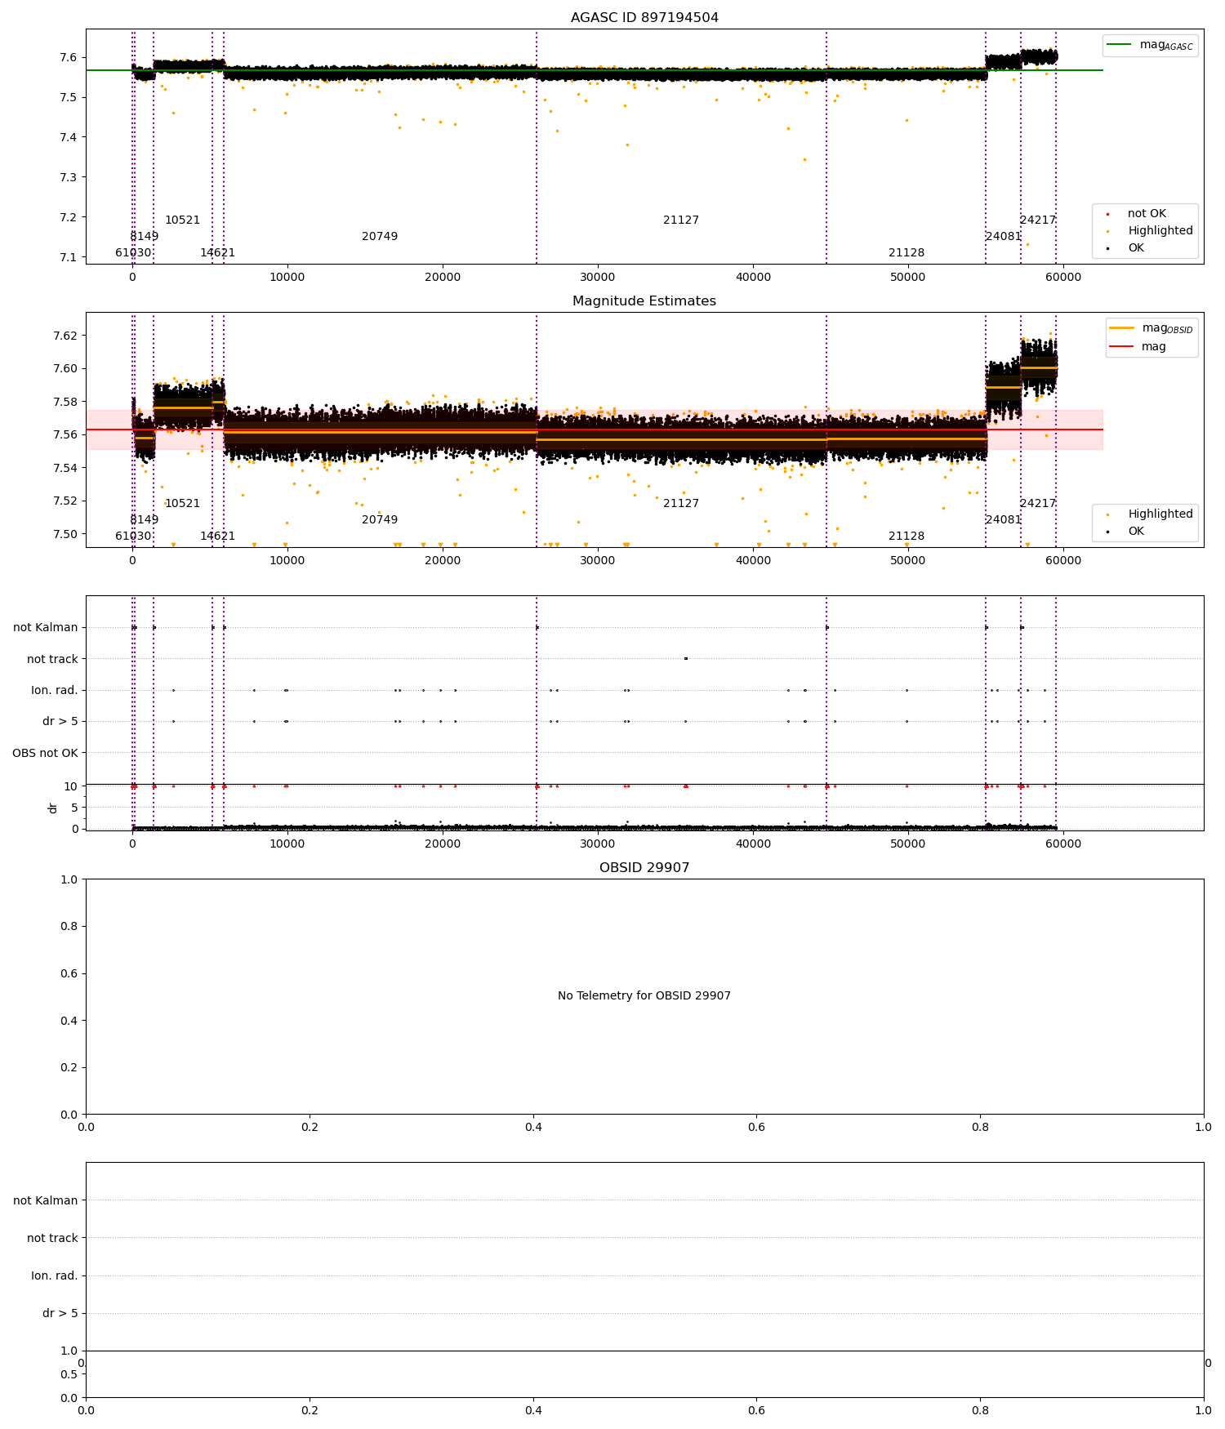Click the red line sample beside the 'mag' legend entry

(1121, 347)
